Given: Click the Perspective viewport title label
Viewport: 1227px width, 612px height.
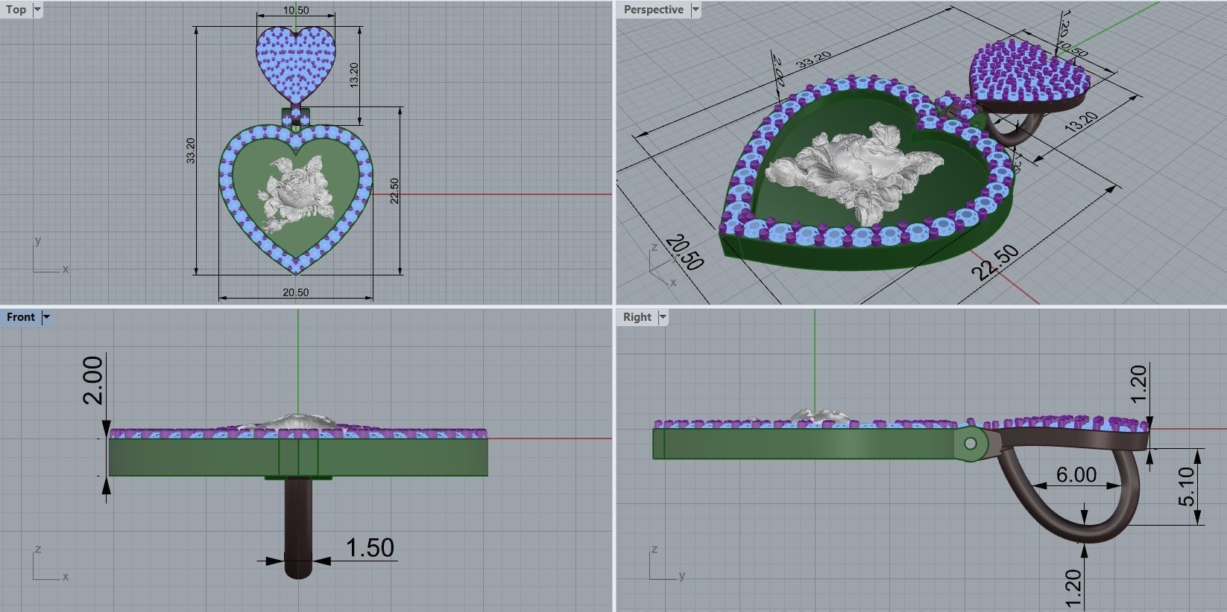Looking at the screenshot, I should pos(653,10).
